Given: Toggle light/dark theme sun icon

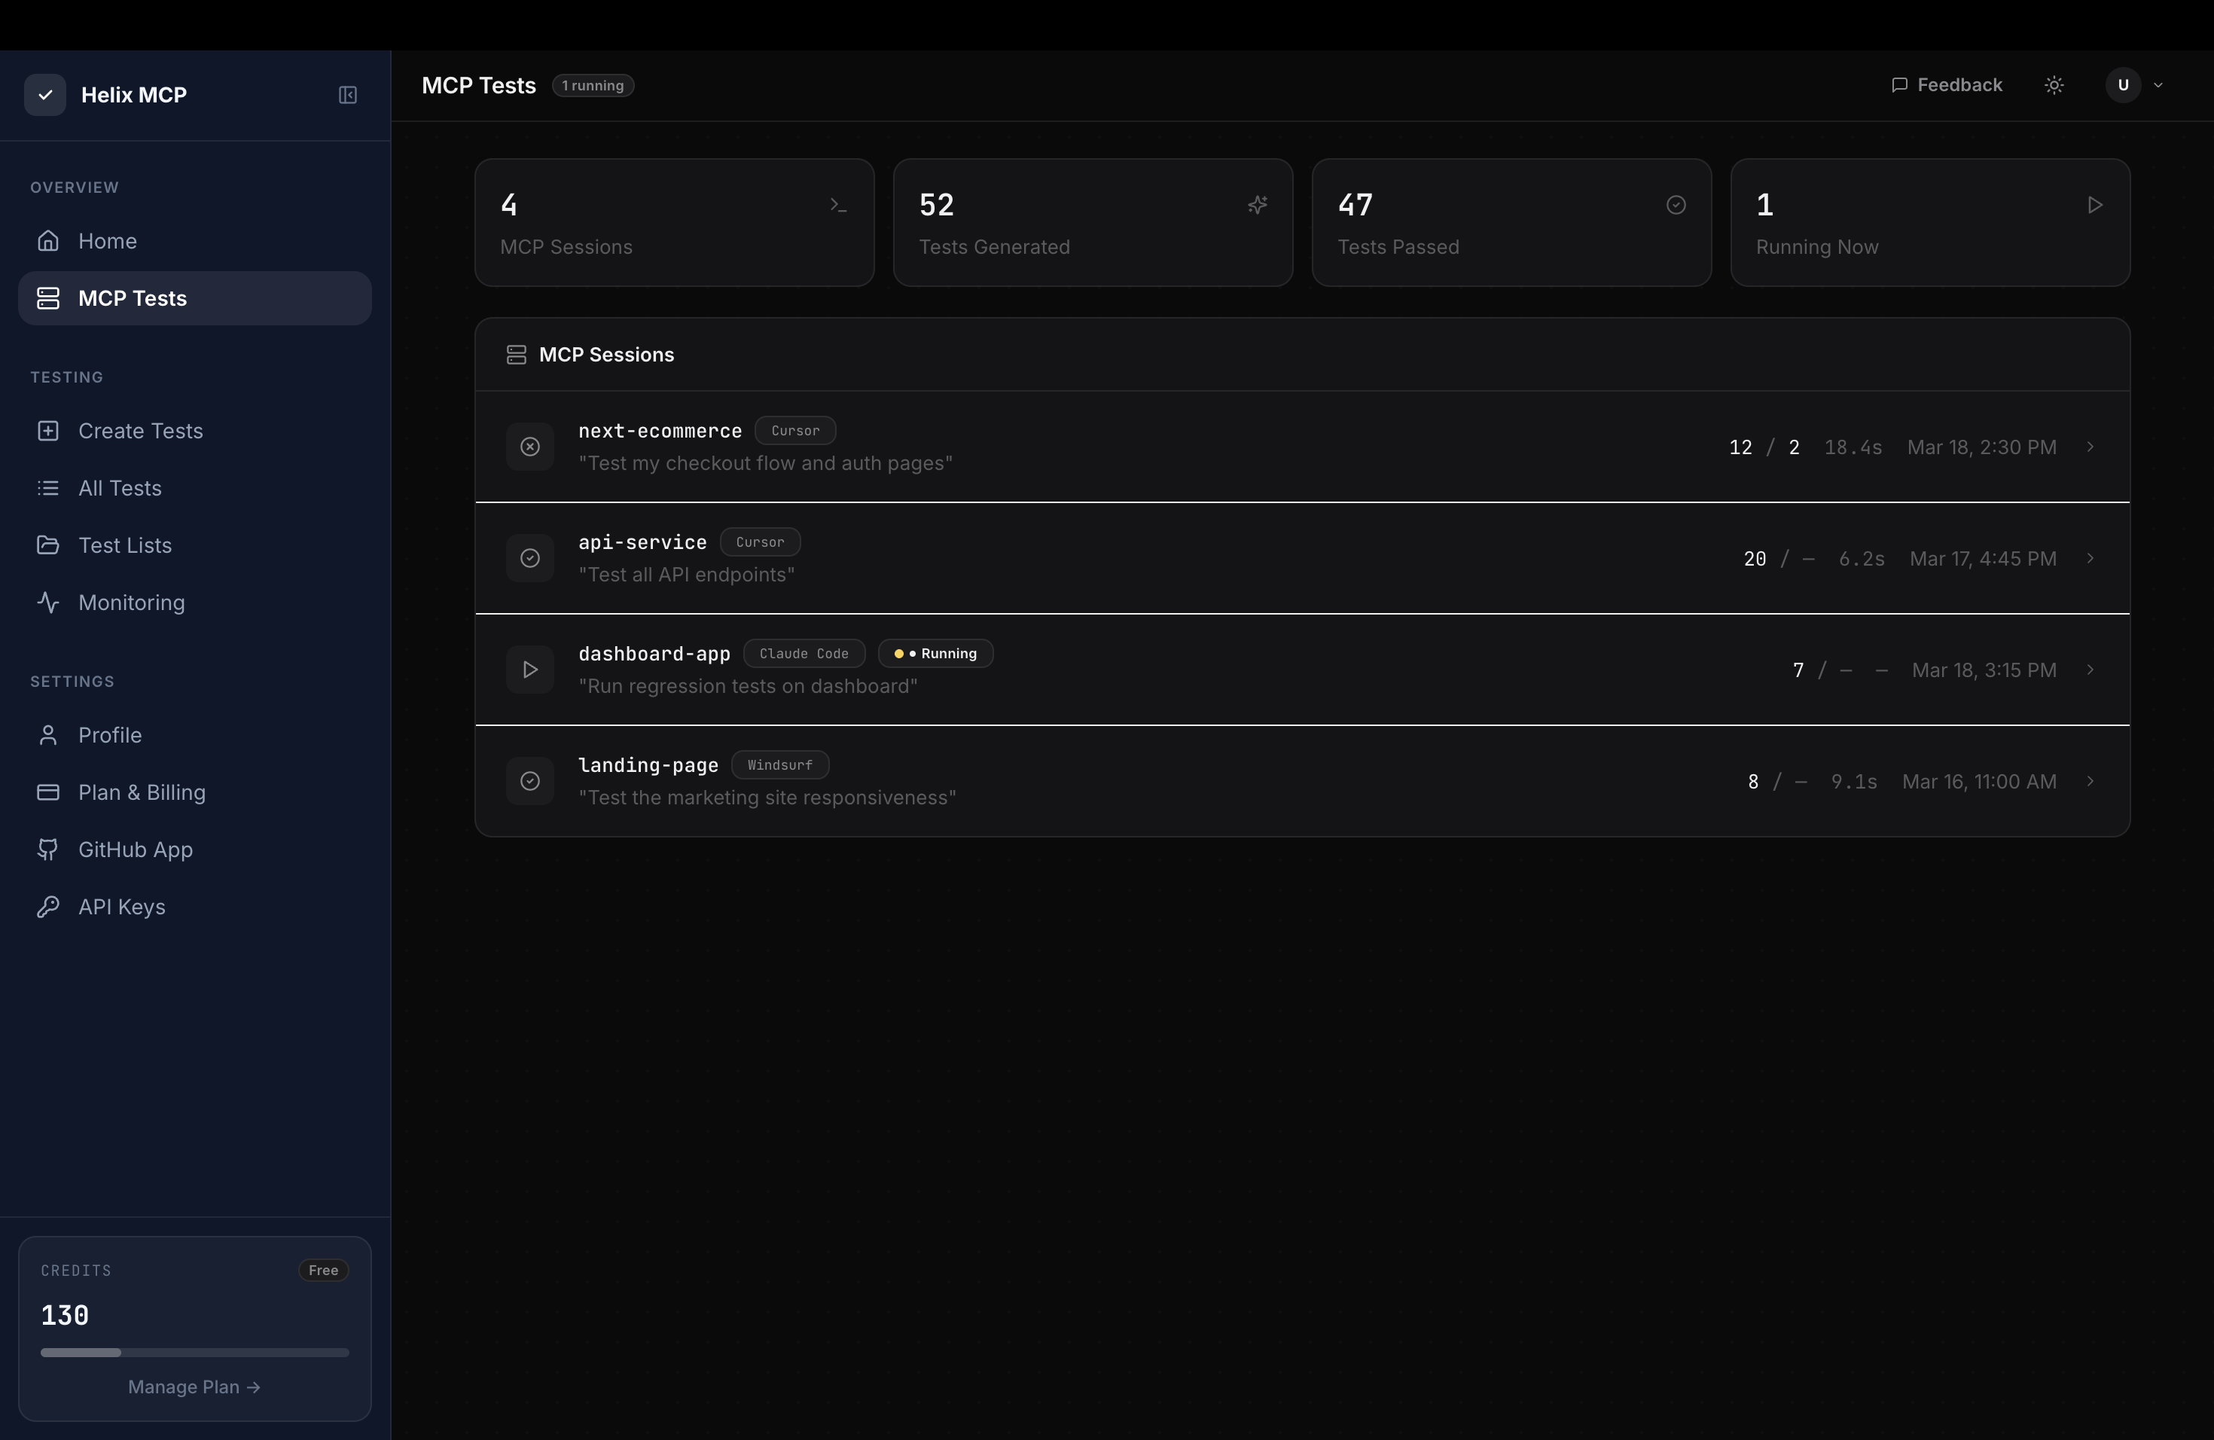Looking at the screenshot, I should click(x=2054, y=86).
